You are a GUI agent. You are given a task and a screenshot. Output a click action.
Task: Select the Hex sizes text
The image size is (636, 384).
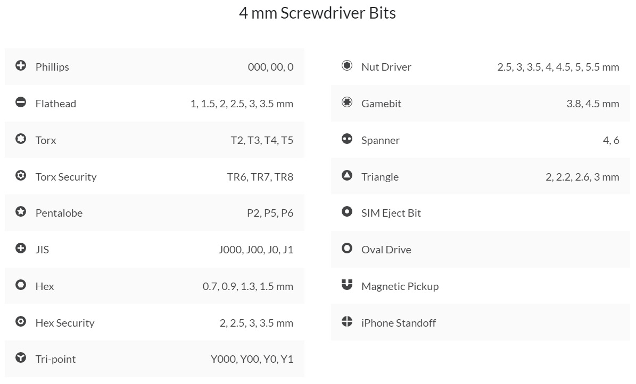coord(248,286)
